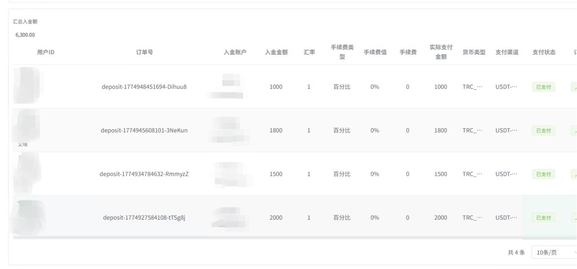Click the 货币类型 column header

(474, 52)
